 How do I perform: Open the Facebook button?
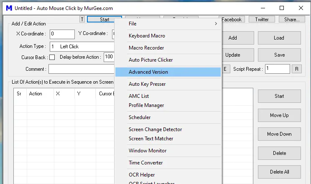[232, 19]
